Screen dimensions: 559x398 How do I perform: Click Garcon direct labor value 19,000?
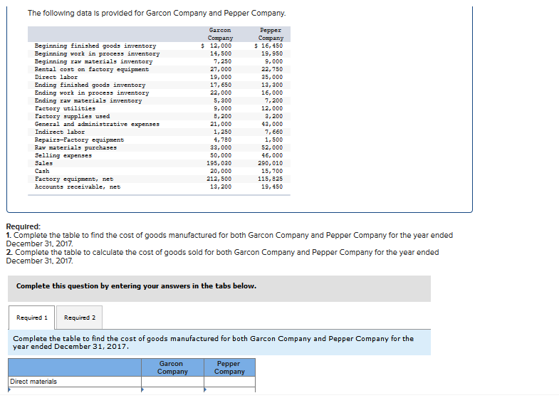[221, 78]
